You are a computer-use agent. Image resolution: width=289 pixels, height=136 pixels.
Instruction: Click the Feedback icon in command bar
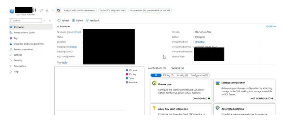click(87, 20)
